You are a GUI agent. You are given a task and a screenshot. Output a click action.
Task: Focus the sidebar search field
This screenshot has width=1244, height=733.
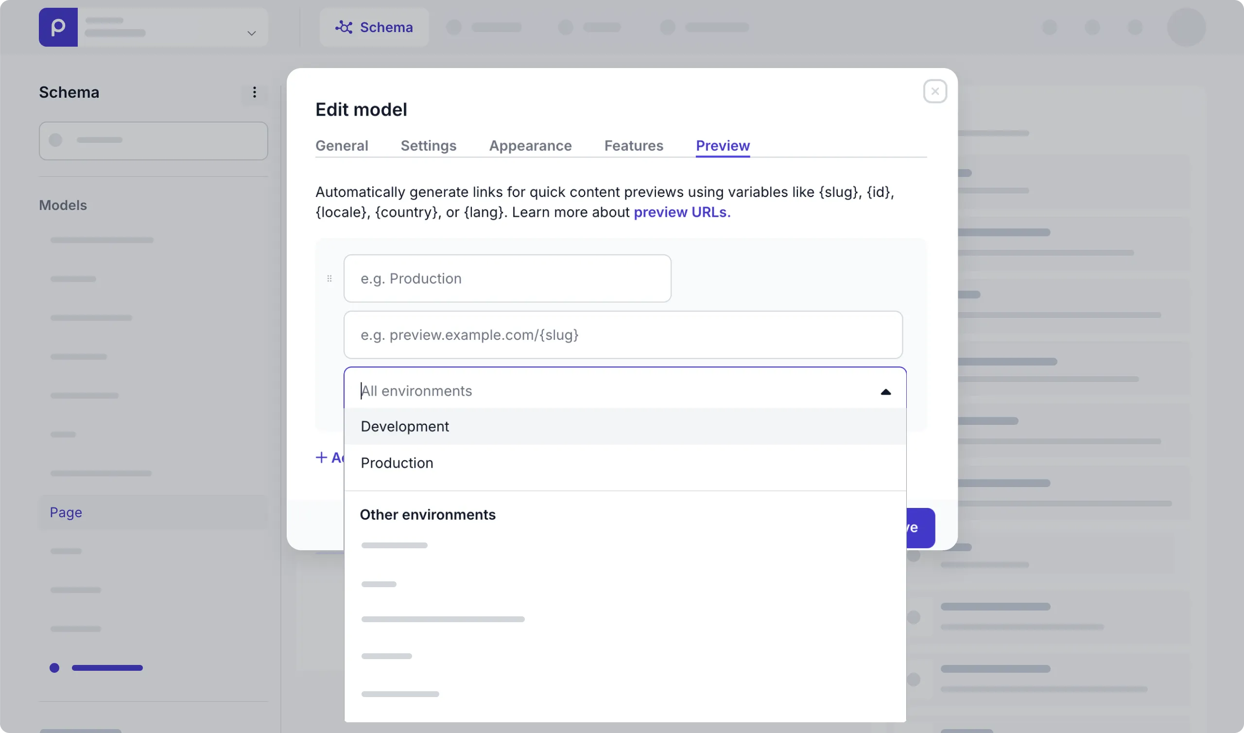point(154,141)
